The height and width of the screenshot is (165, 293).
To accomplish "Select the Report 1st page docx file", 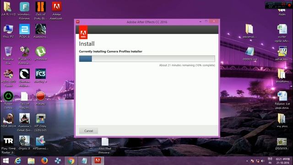I will (282, 100).
